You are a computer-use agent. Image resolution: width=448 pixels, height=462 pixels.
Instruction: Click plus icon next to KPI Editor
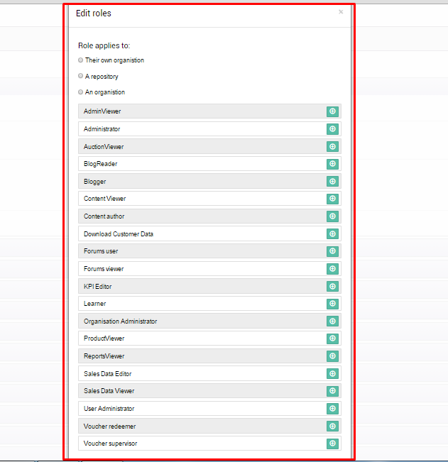(x=332, y=286)
